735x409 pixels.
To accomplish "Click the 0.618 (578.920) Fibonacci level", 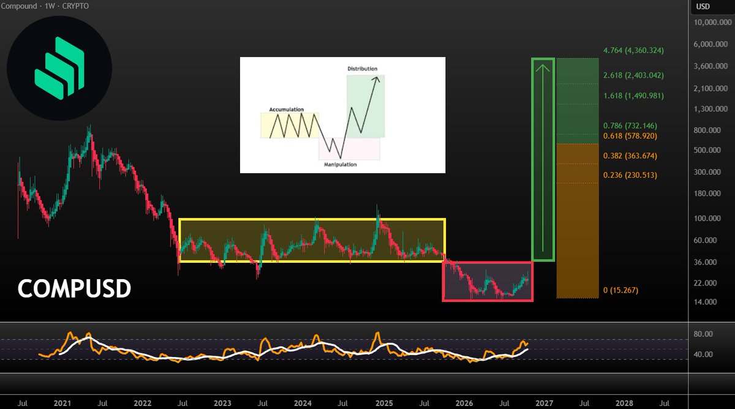I will point(630,135).
